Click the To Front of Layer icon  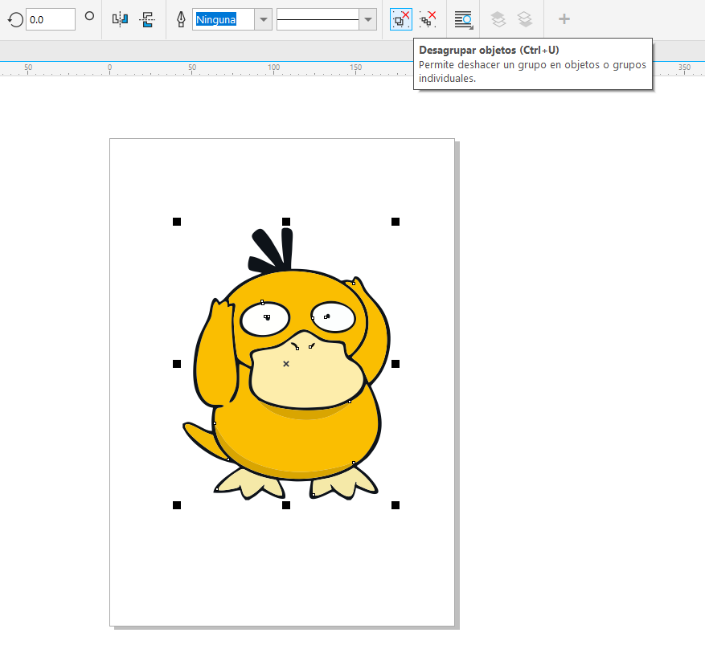pos(498,18)
